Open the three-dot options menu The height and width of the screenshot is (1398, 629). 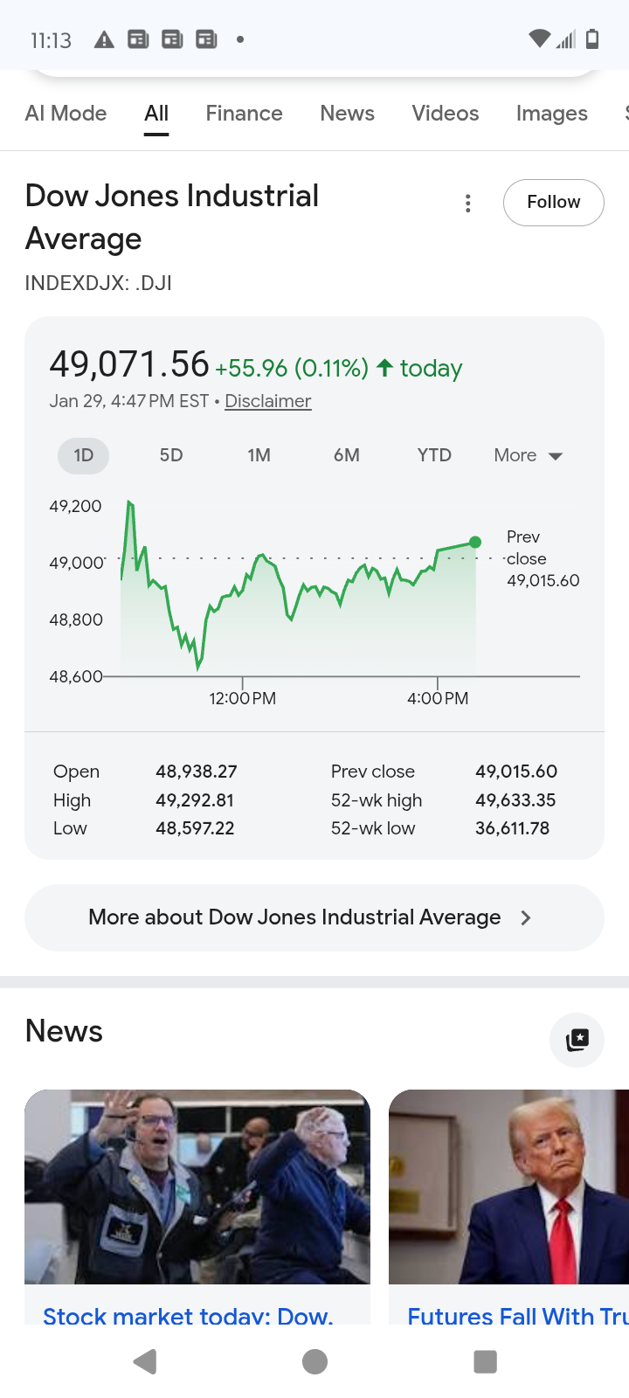(x=468, y=204)
